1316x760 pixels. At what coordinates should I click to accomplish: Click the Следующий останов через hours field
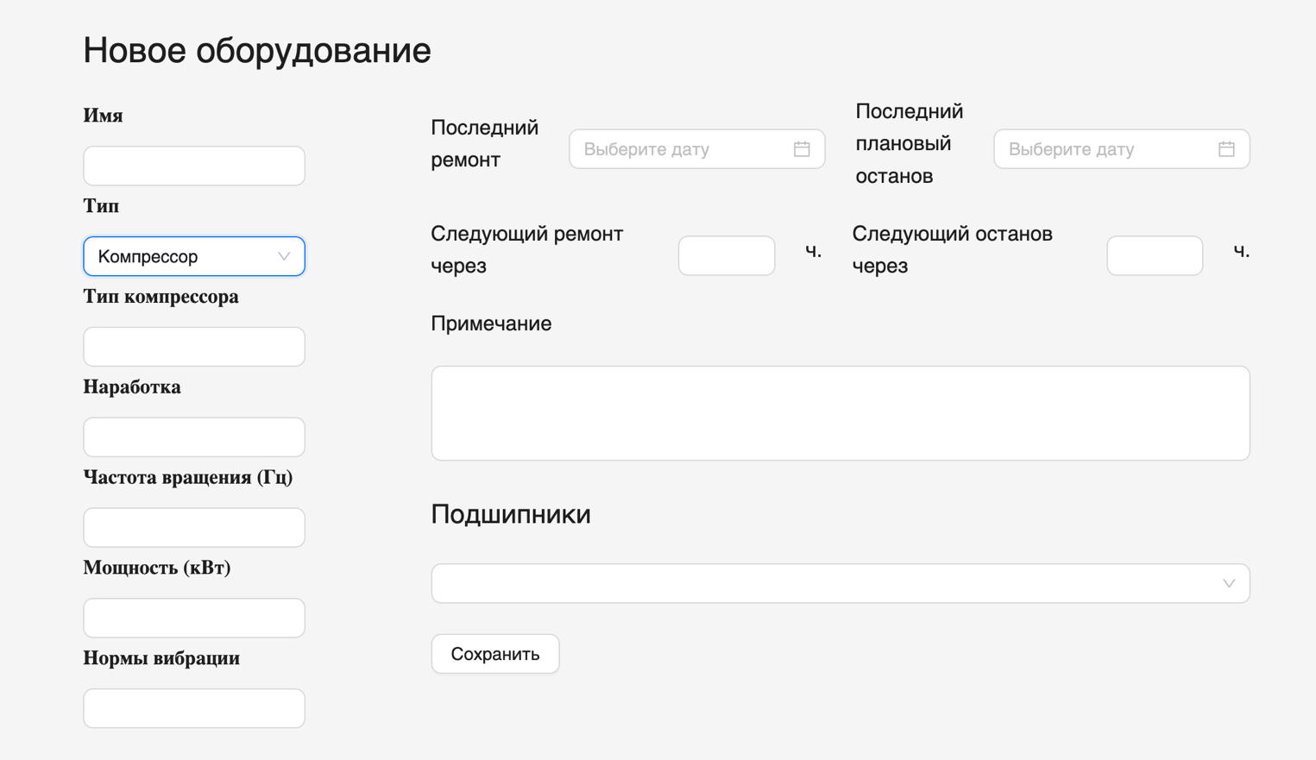pos(1154,255)
